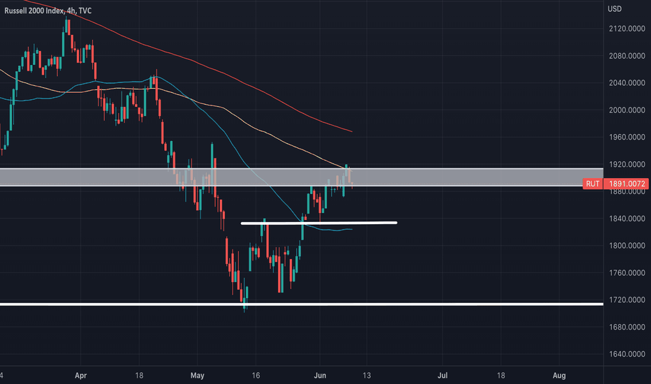Click the 2040.0000 price axis label
This screenshot has height=384, width=651.
tap(627, 83)
